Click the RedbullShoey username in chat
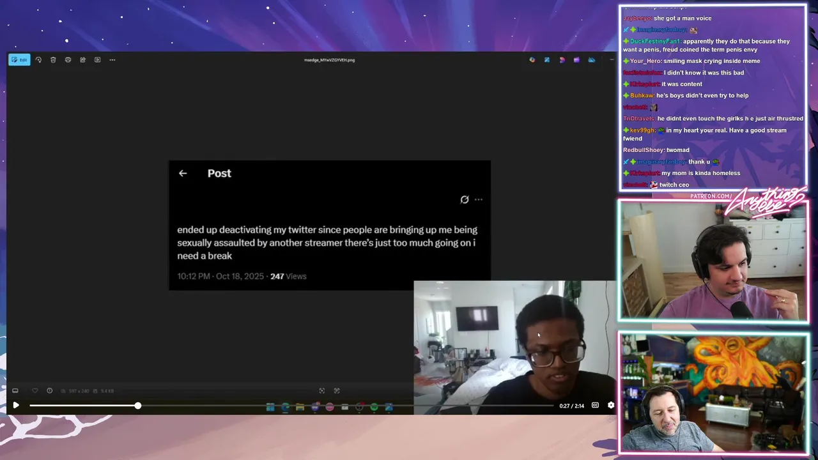The height and width of the screenshot is (460, 818). pyautogui.click(x=644, y=150)
